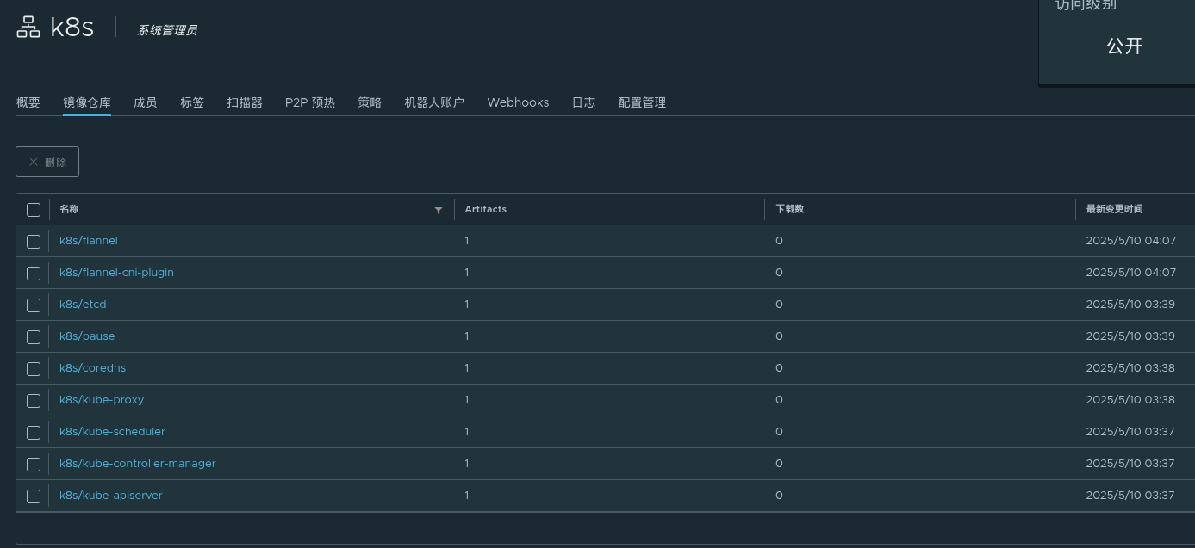Click the 公开 access level label
Screen dimensions: 1195x548
coord(1123,47)
